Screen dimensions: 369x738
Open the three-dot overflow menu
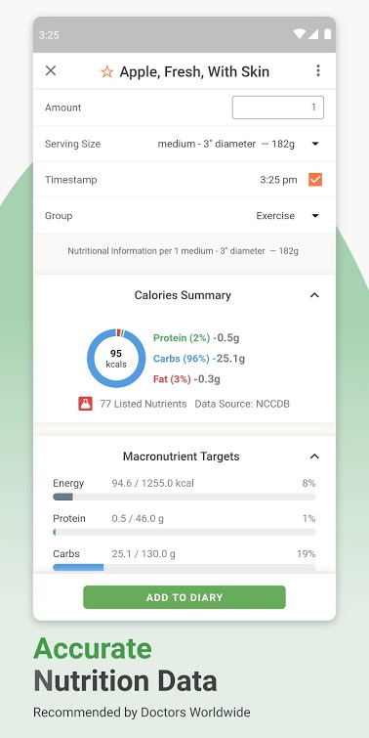(x=318, y=70)
